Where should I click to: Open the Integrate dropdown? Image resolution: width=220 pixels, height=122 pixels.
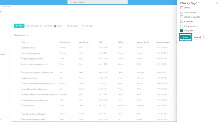coord(89,26)
